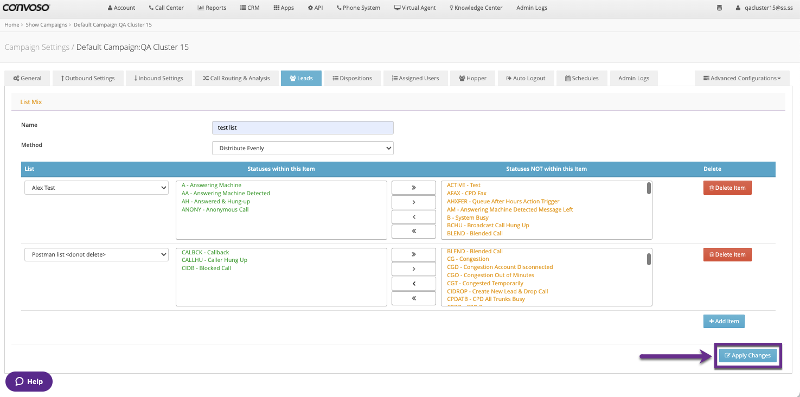Select B - System Busy status
Viewport: 800px width, 397px height.
[468, 217]
